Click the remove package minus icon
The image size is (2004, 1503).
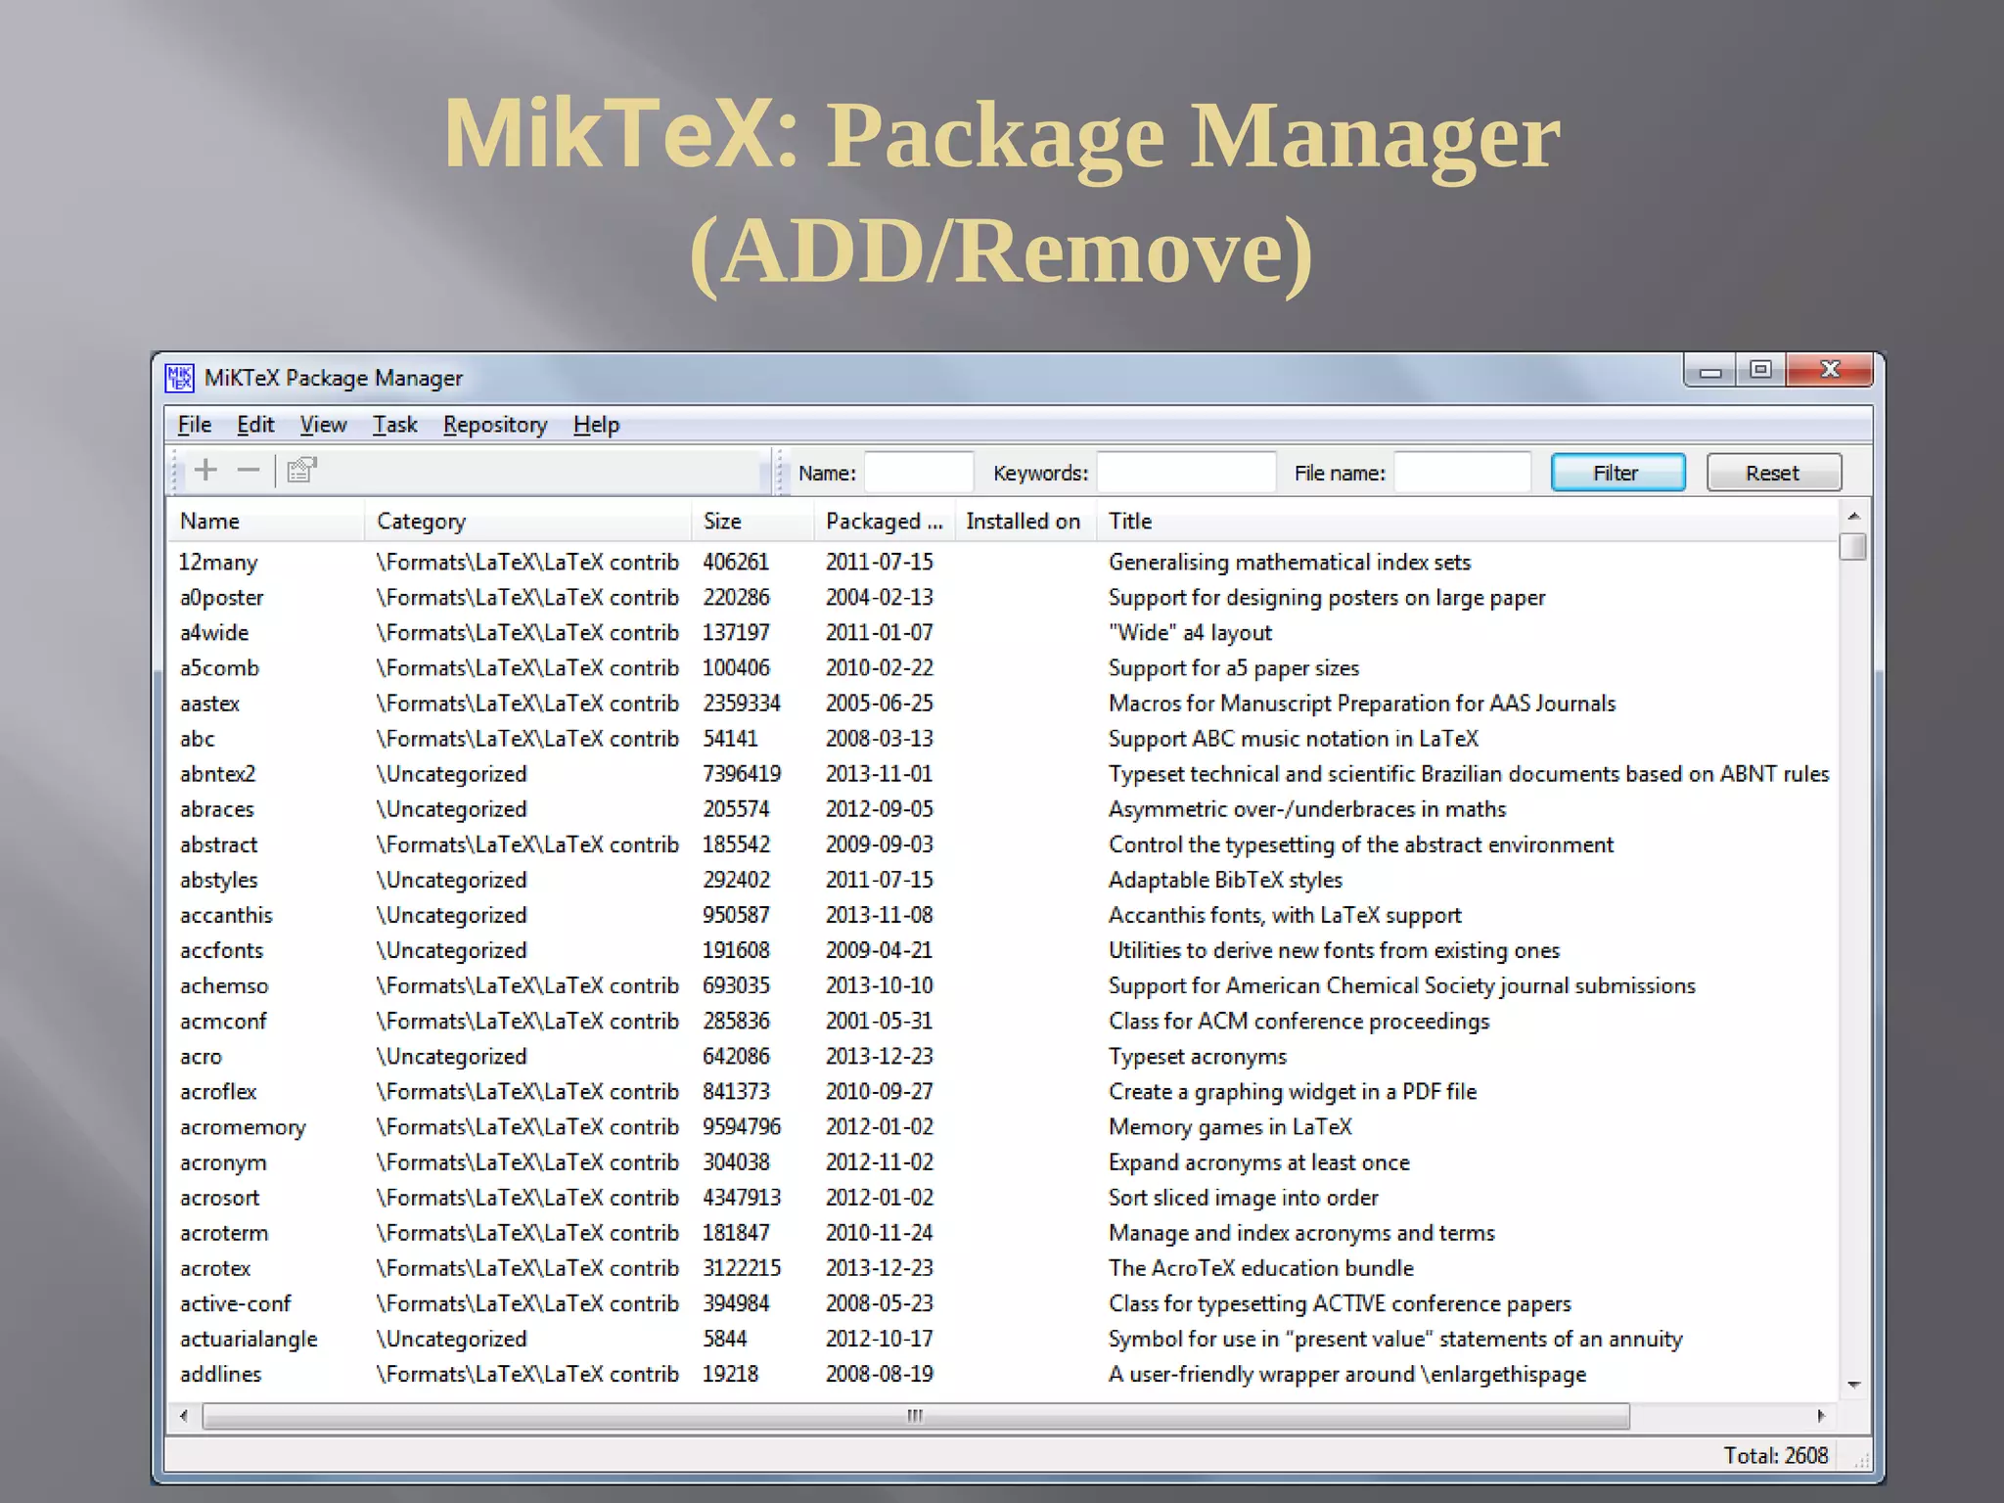pyautogui.click(x=249, y=471)
